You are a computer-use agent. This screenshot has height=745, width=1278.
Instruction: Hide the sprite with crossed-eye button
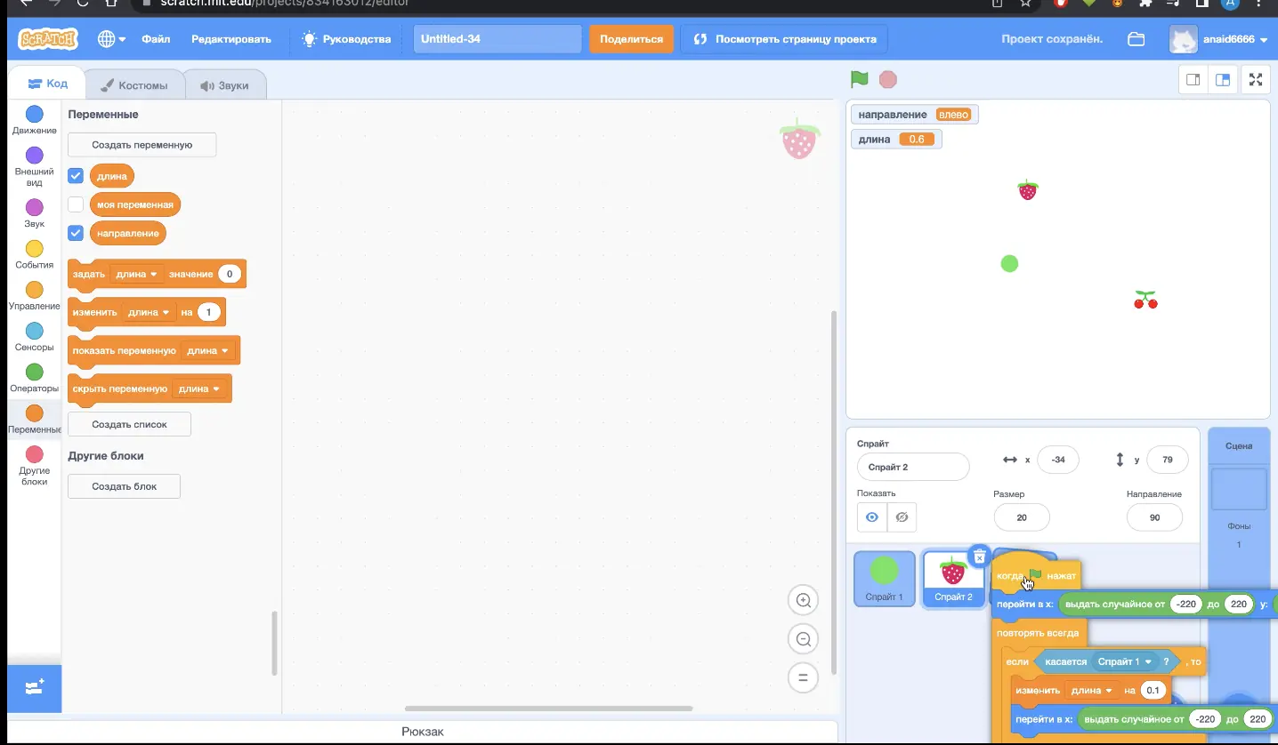902,517
